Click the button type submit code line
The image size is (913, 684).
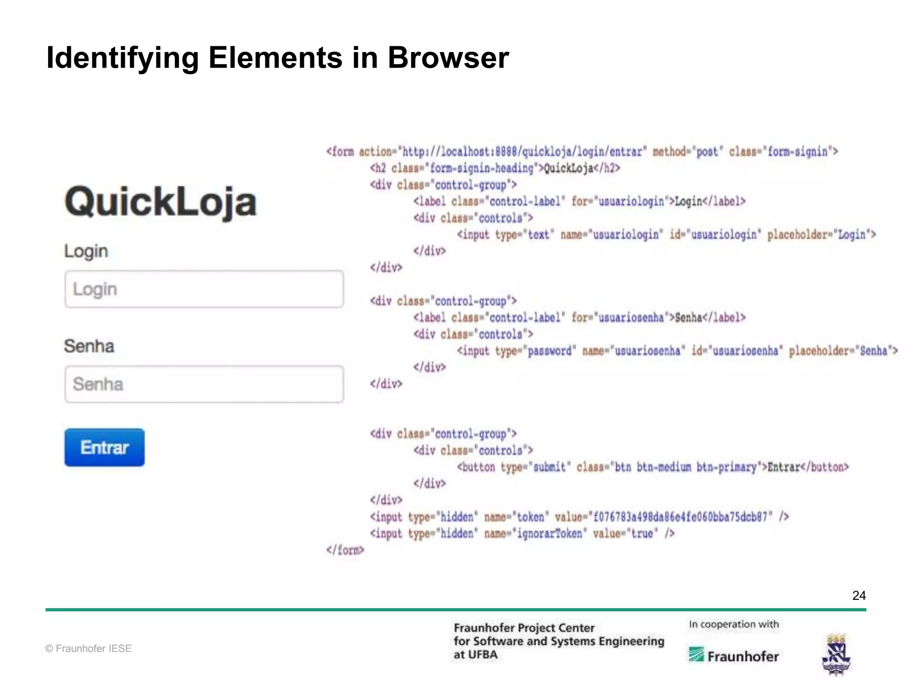coord(653,467)
